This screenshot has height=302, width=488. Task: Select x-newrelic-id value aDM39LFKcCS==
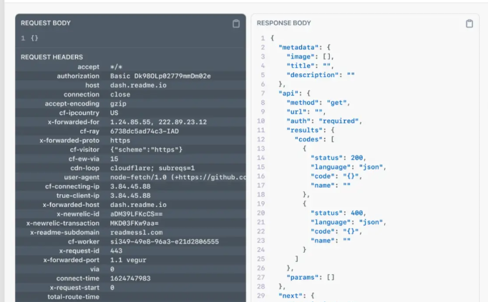tap(137, 214)
